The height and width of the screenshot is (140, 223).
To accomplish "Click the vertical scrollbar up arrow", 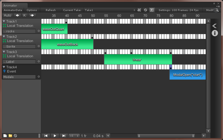I will tap(208, 21).
